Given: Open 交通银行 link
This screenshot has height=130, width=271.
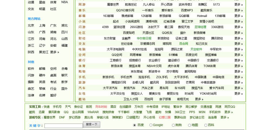Looking at the screenshot, I should point(213,60).
